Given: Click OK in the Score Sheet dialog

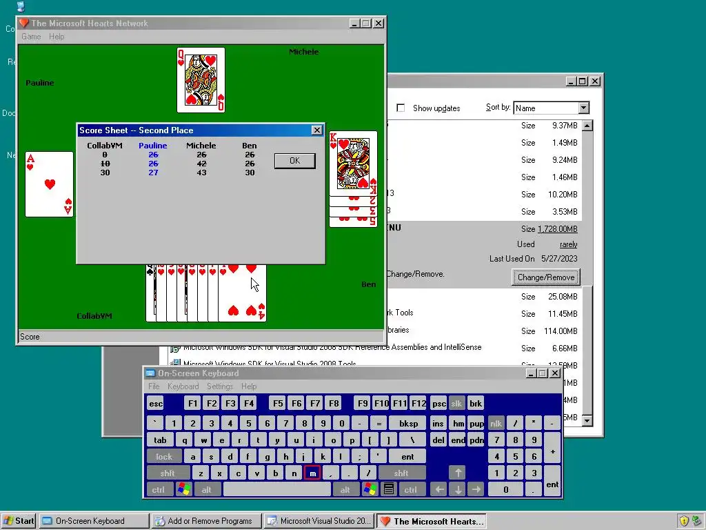Looking at the screenshot, I should pyautogui.click(x=294, y=161).
